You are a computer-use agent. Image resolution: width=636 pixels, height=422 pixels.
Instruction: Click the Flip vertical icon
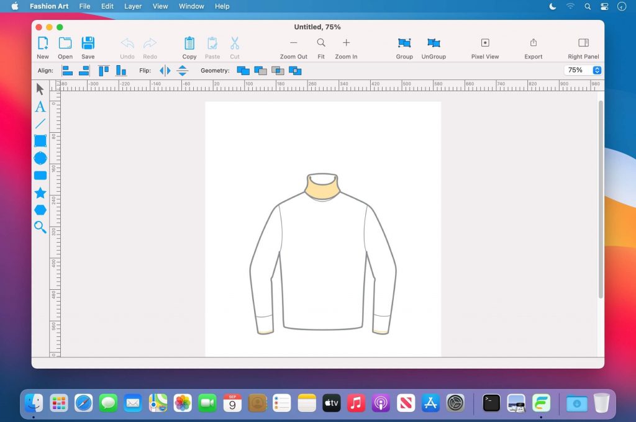coord(183,71)
